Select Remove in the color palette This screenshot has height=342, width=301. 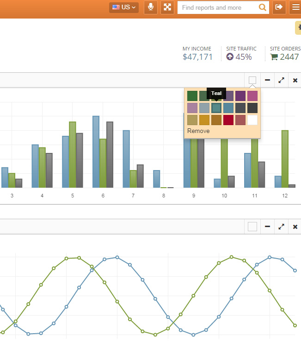point(198,131)
